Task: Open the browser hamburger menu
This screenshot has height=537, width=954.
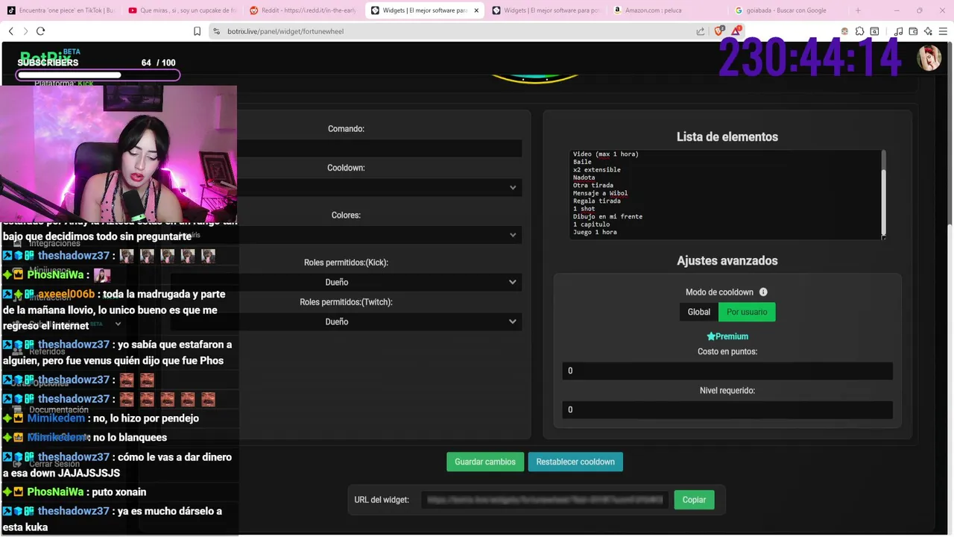Action: [x=943, y=31]
